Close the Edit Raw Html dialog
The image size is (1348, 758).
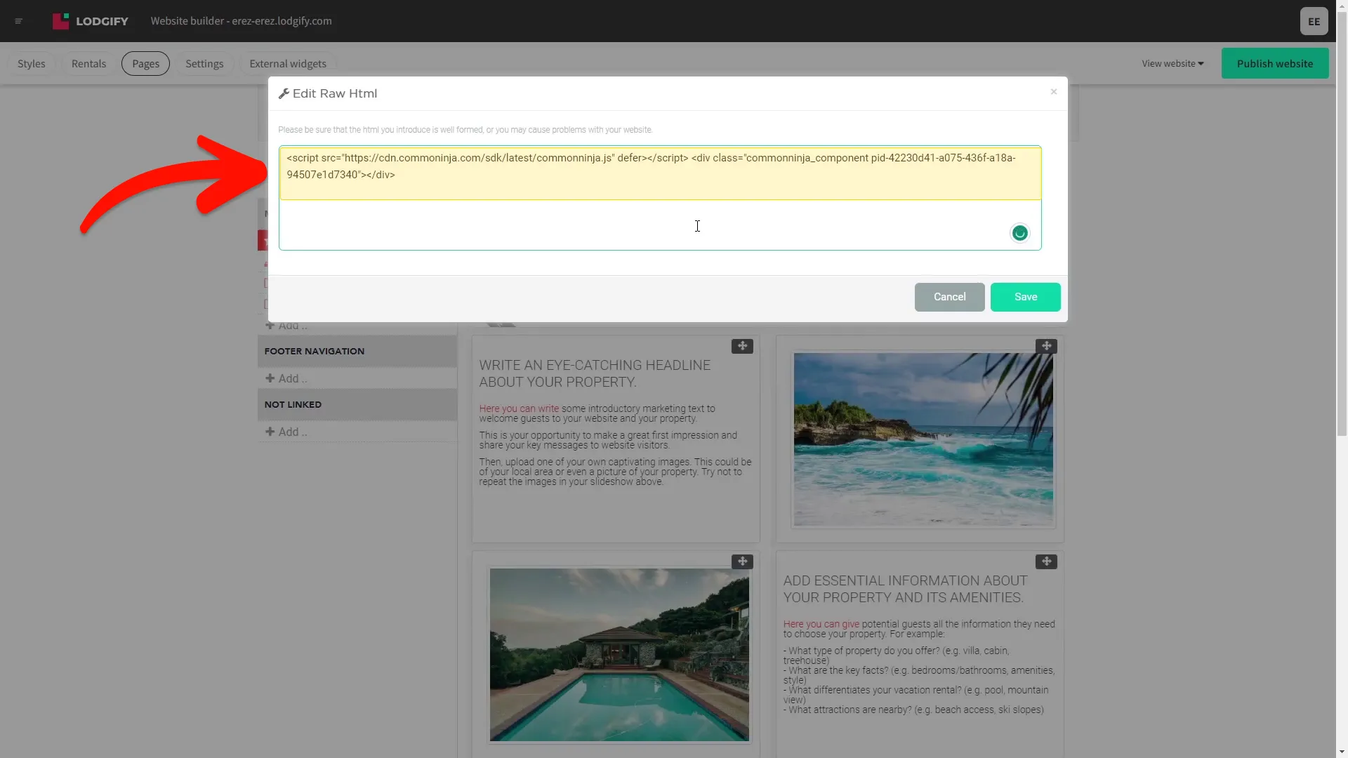(1053, 92)
